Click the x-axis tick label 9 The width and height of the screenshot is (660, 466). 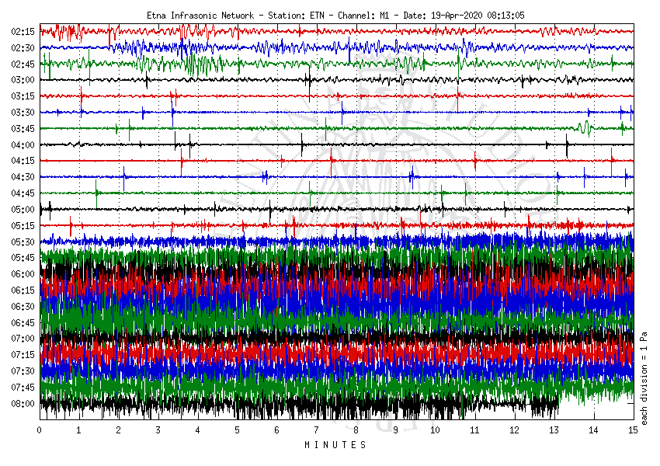click(396, 429)
